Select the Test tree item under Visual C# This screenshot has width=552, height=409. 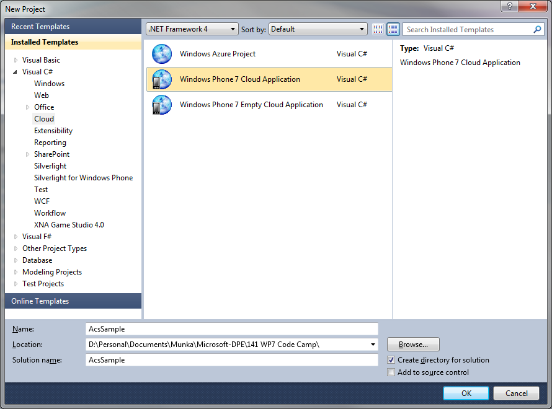click(41, 190)
